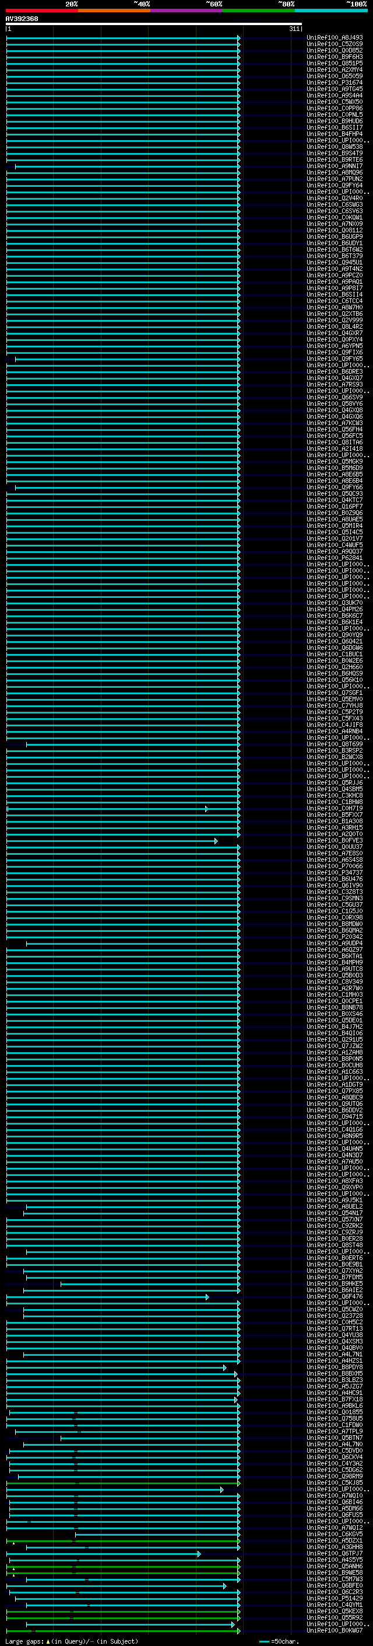Select the UniRef100_B0FVE3 label
Image resolution: width=373 pixels, height=1646 pixels.
click(x=335, y=840)
